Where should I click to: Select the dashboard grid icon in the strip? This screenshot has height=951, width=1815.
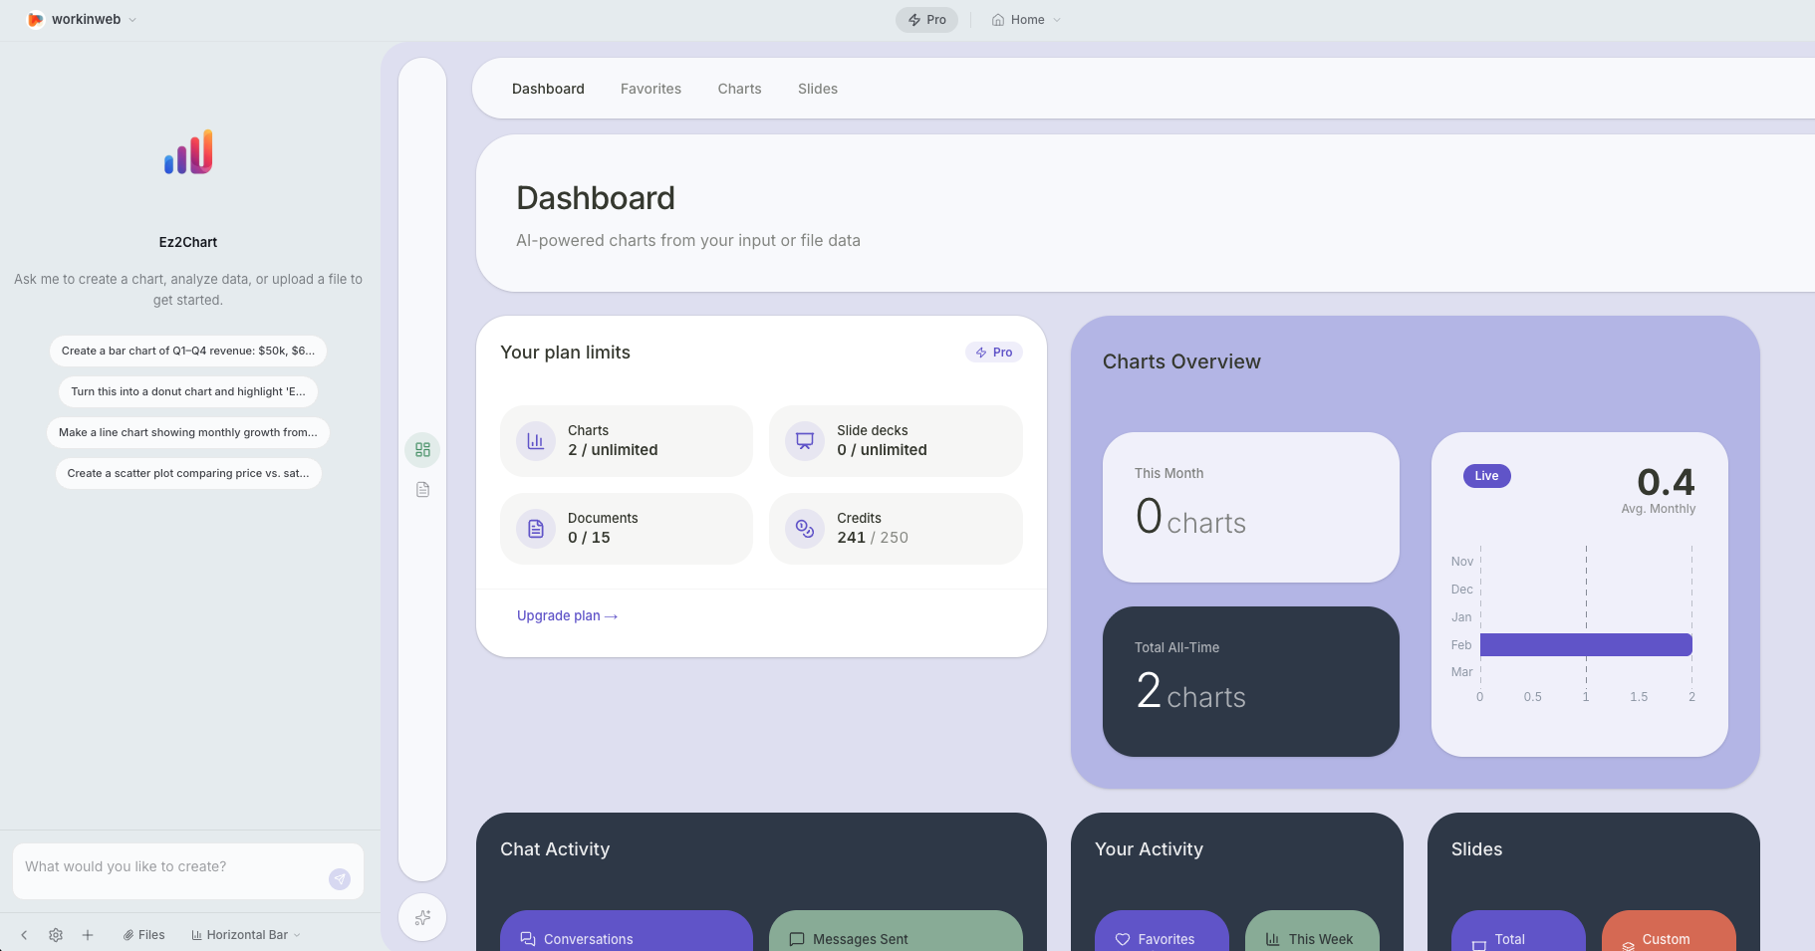click(x=422, y=449)
